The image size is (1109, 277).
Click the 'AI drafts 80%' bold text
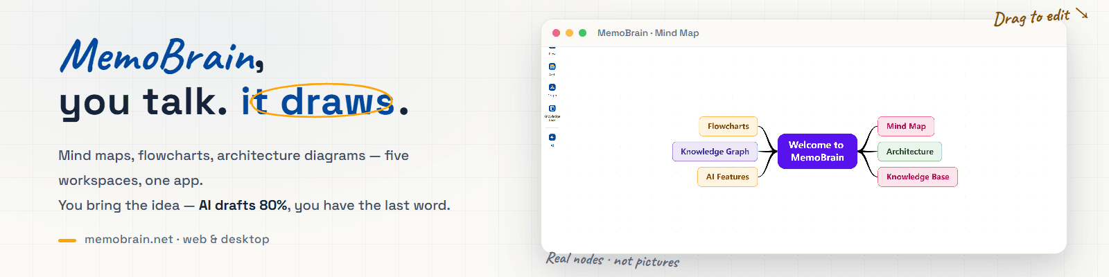tap(243, 205)
